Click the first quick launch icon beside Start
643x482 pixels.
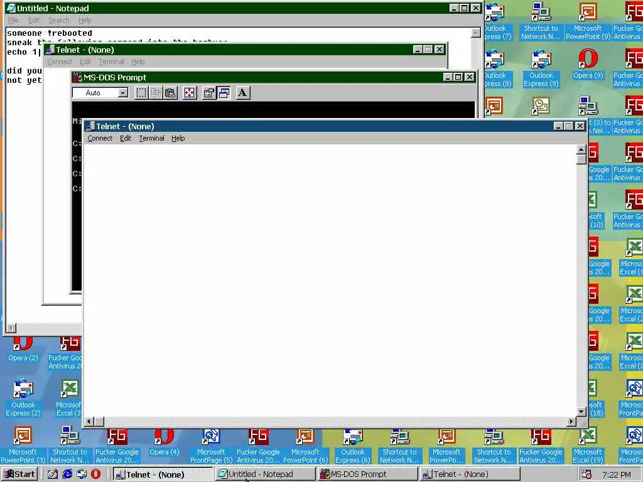point(53,474)
